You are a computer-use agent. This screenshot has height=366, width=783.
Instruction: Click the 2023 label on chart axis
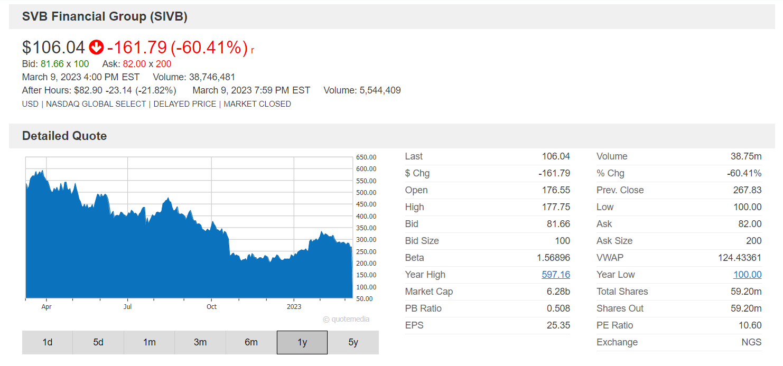[294, 306]
